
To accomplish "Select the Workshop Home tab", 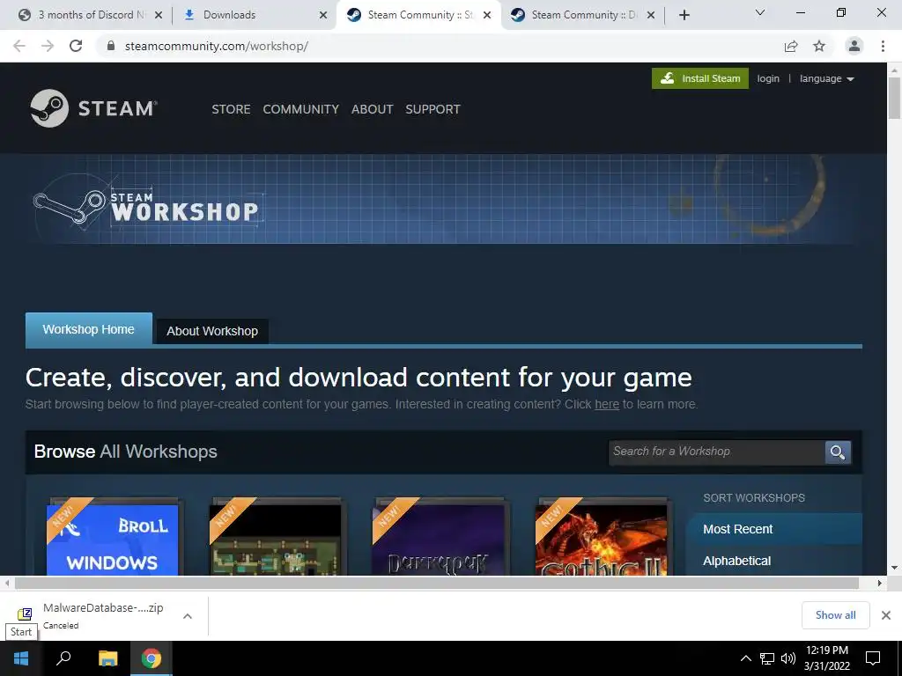I will click(89, 329).
